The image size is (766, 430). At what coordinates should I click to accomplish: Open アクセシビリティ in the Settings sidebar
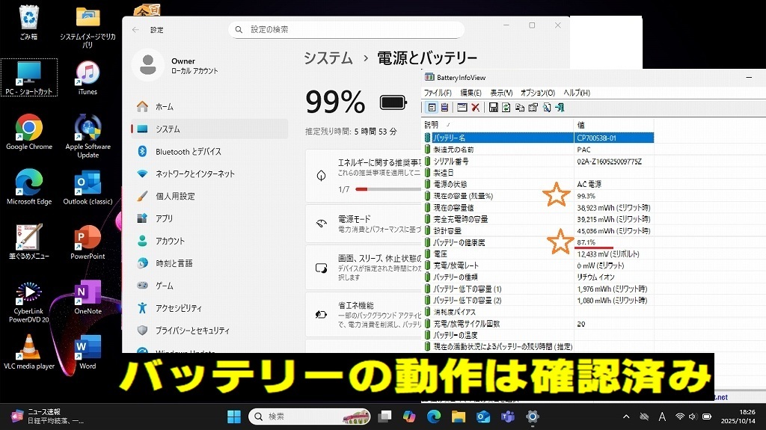tap(209, 308)
